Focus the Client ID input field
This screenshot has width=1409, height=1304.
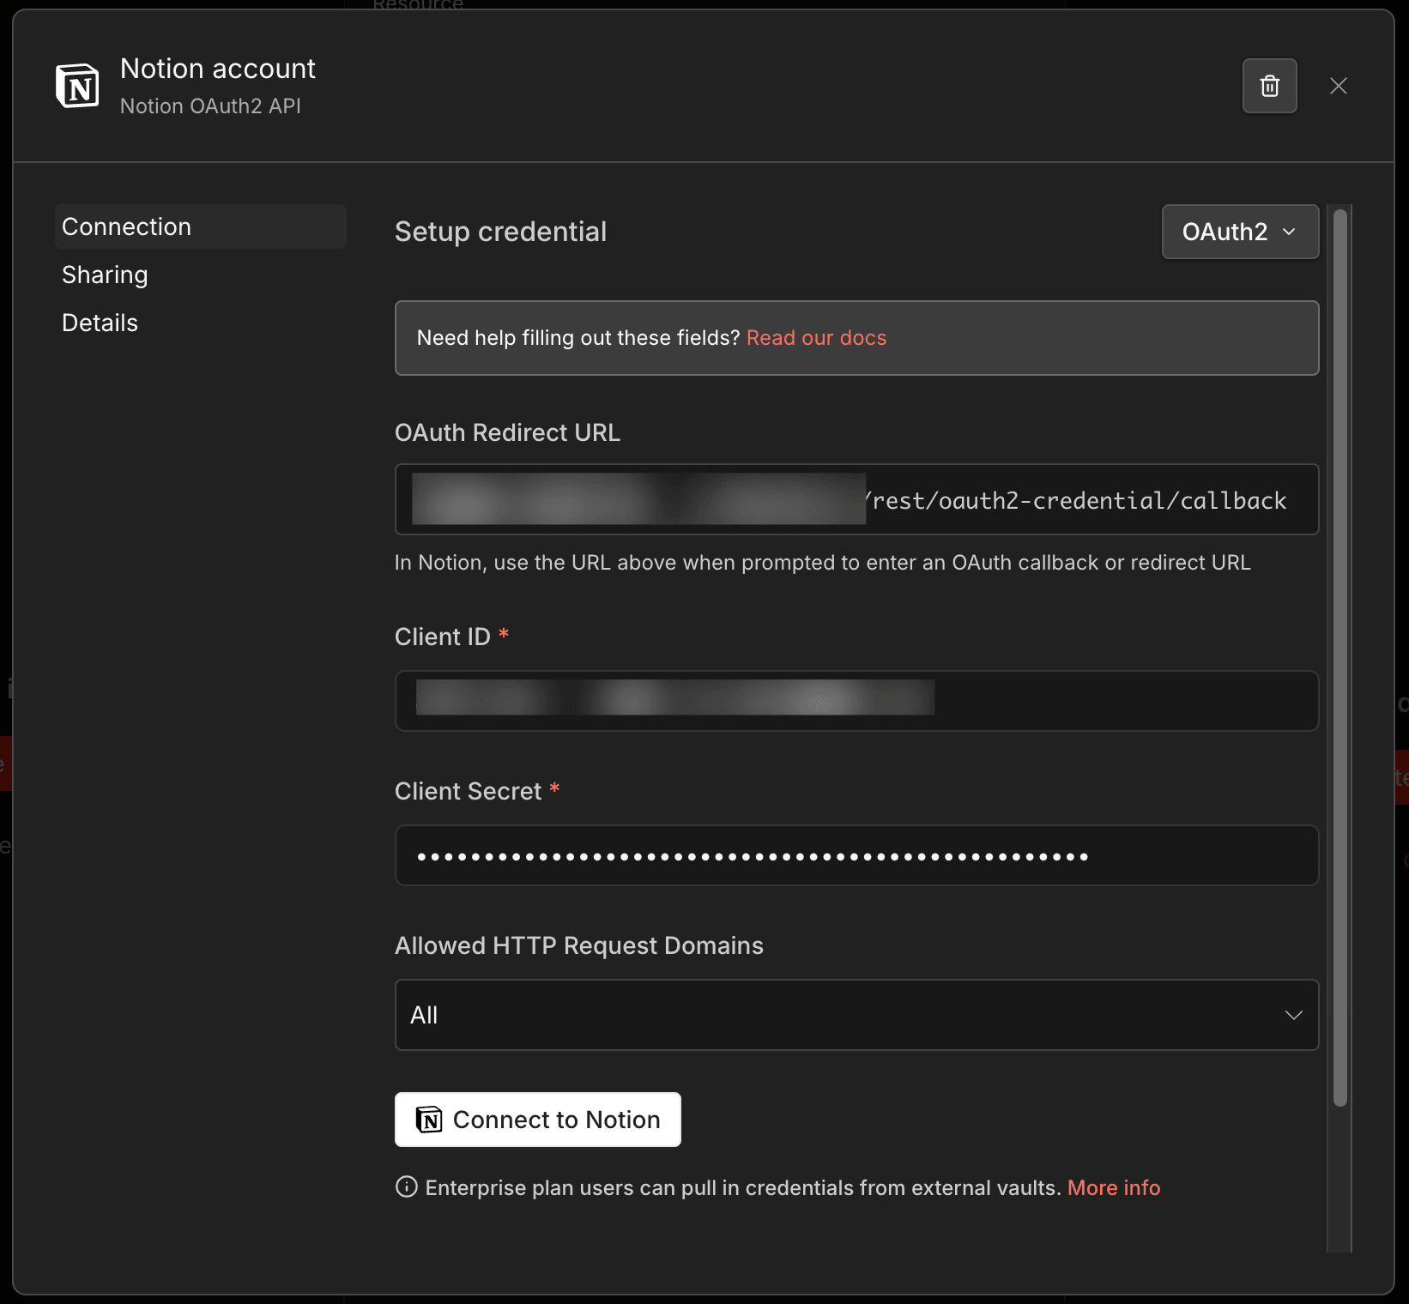point(856,701)
